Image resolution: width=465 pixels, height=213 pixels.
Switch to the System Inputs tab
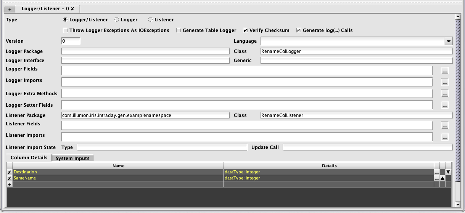tap(72, 158)
